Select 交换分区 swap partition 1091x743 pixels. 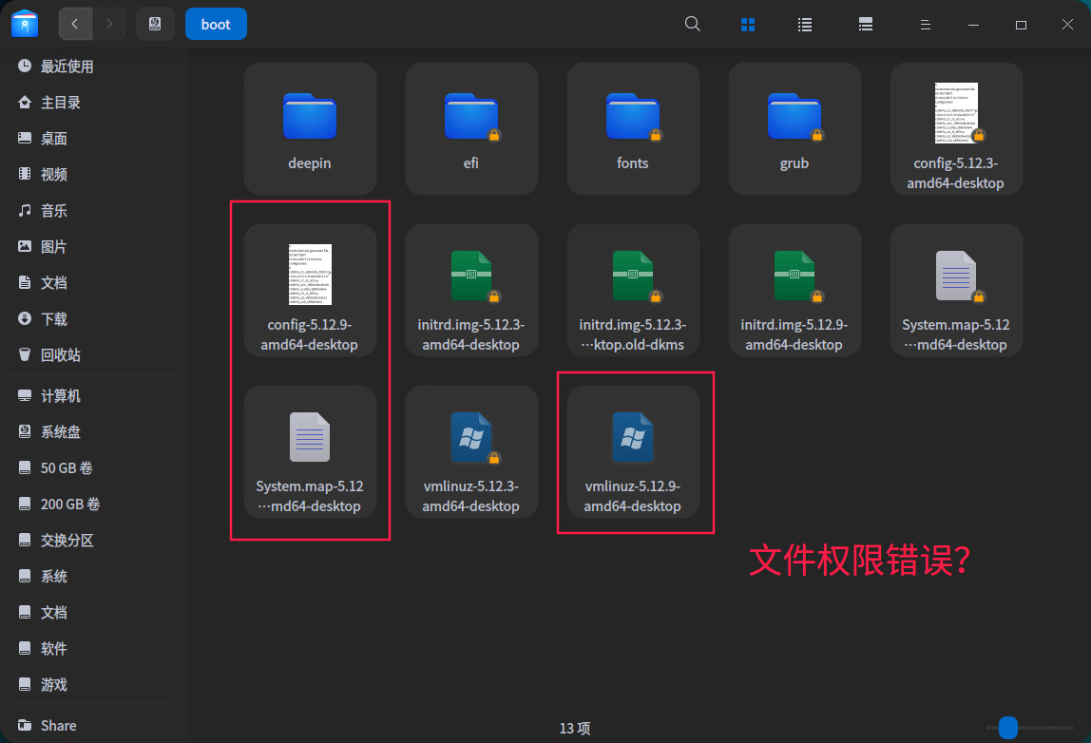click(x=90, y=541)
